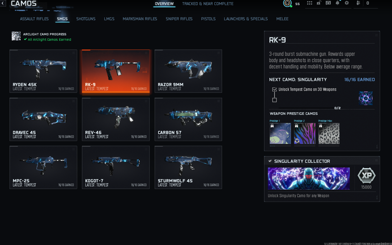The height and width of the screenshot is (245, 392).
Task: Click the Singularity camo reward icon
Action: pos(366,98)
